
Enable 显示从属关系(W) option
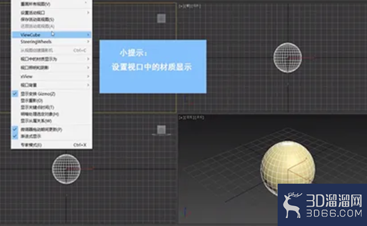tap(51, 121)
